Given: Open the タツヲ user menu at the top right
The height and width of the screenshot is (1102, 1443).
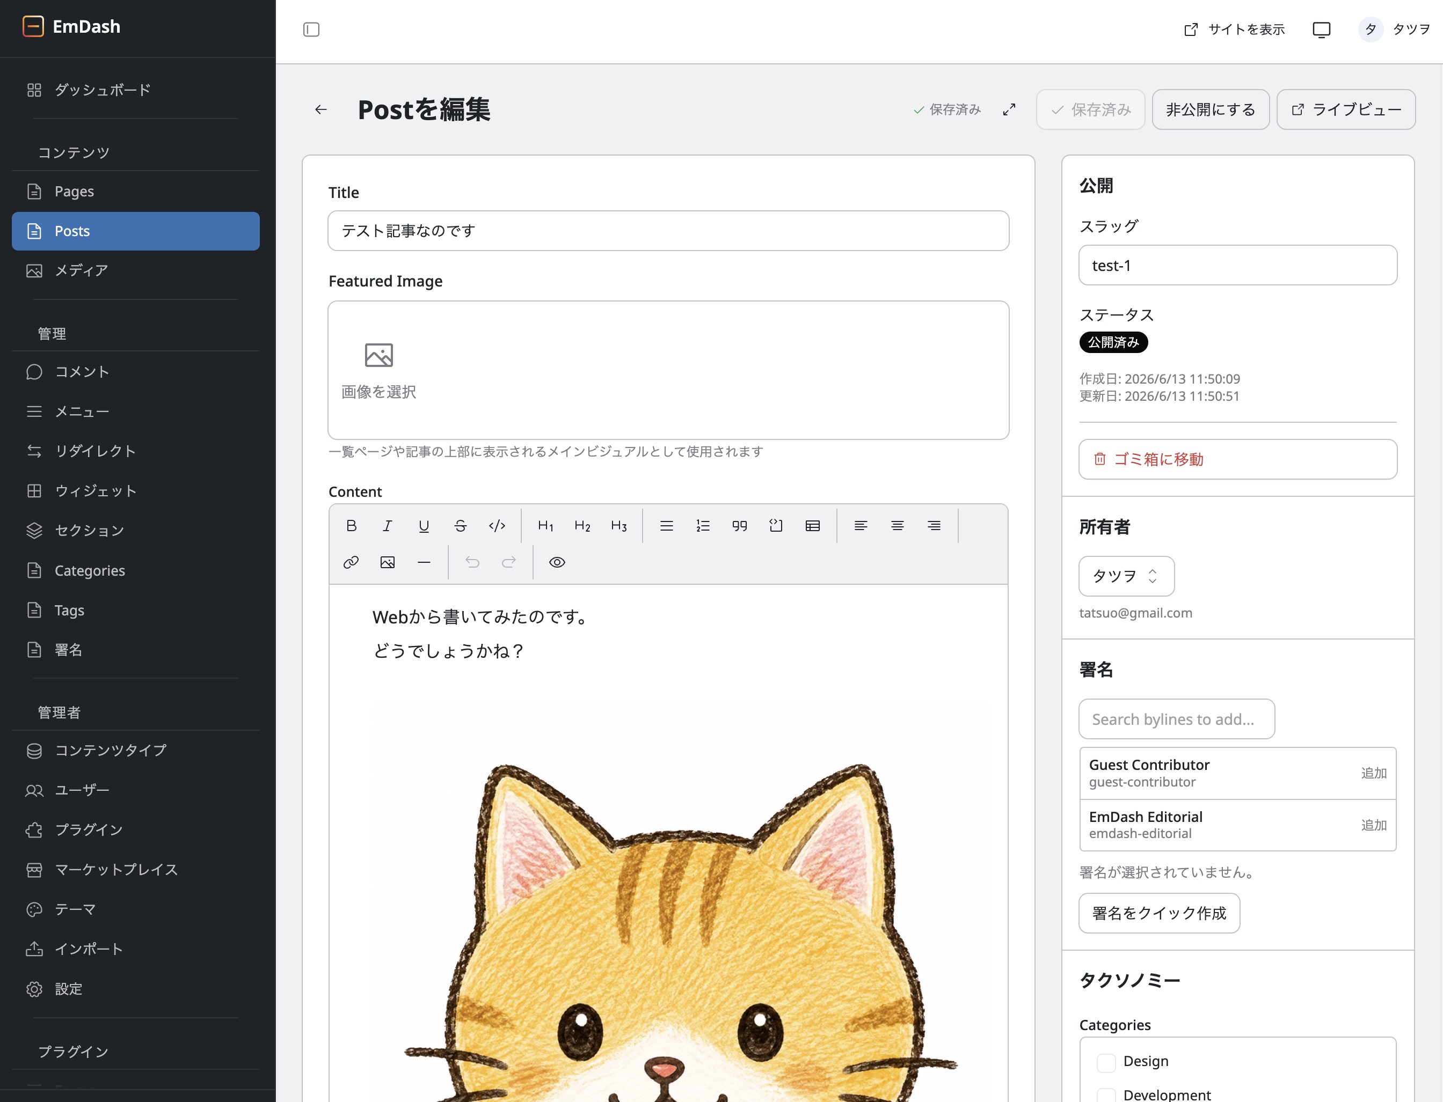Looking at the screenshot, I should (1395, 30).
